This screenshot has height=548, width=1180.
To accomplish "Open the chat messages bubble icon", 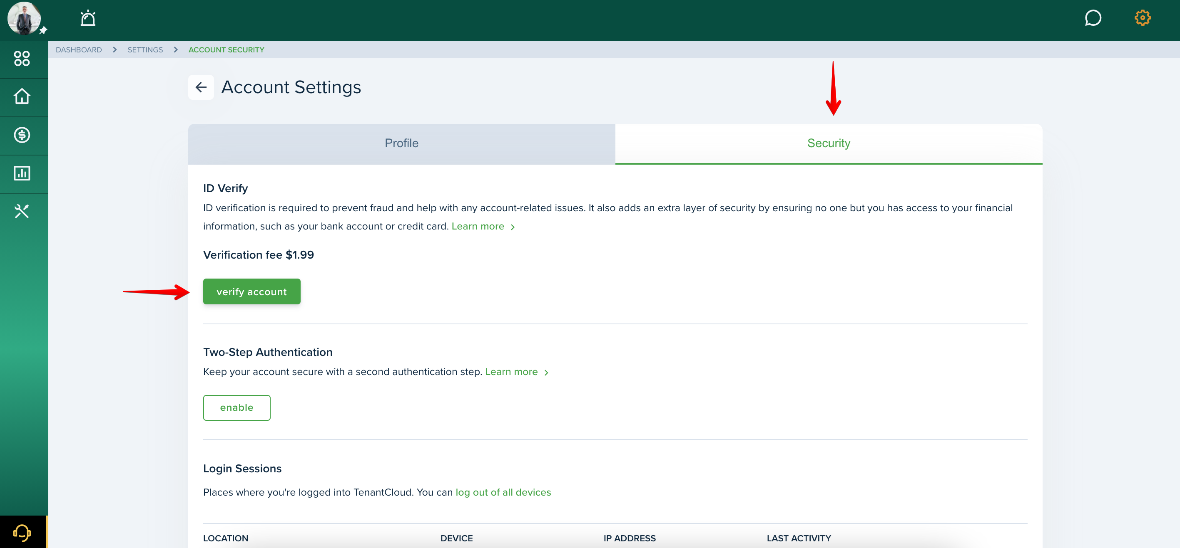I will (x=1093, y=18).
